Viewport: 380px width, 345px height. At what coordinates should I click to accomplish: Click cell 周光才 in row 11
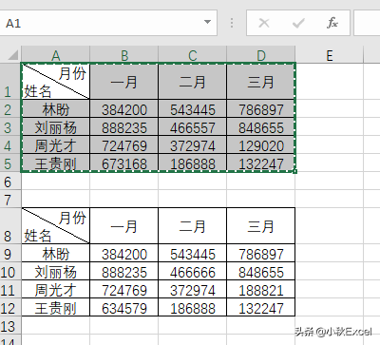(56, 289)
